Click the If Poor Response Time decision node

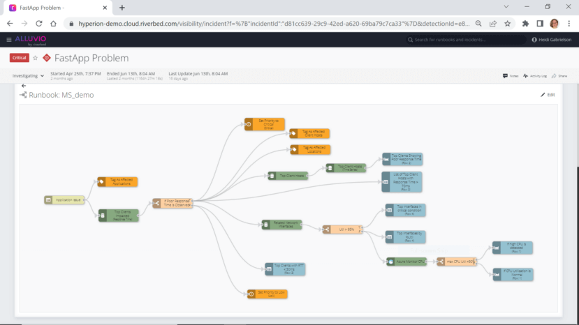point(173,203)
